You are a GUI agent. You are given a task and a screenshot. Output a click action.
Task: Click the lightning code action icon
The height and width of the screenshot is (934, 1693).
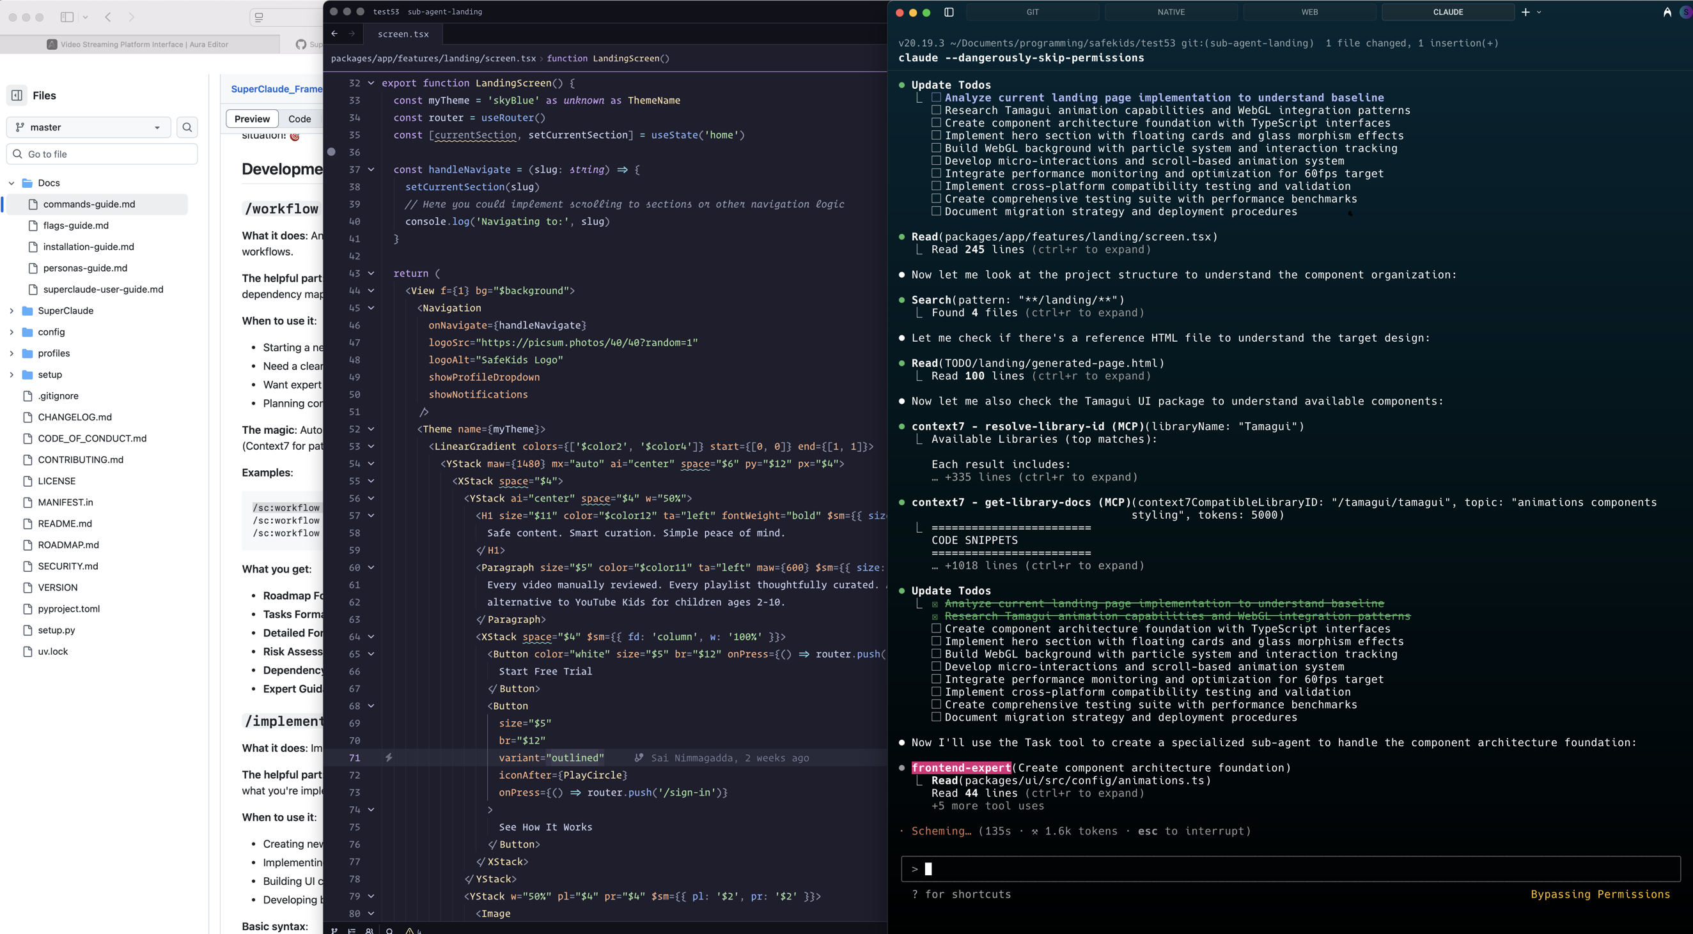389,757
